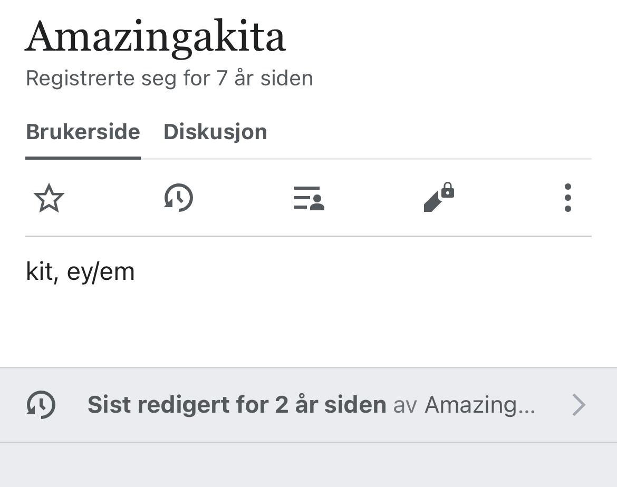617x487 pixels.
Task: Click gray footer area below last-edited bar
Action: tap(308, 465)
